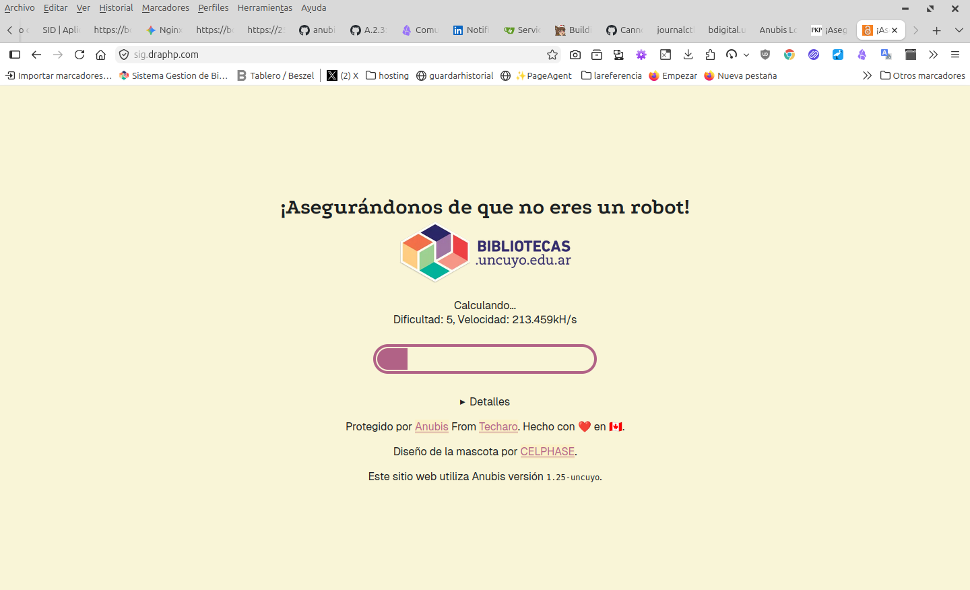This screenshot has height=590, width=970.
Task: Follow the Anubis link
Action: coord(432,426)
